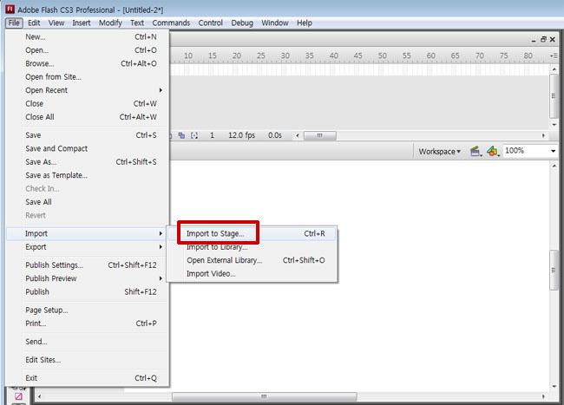Click Save in the File menu
This screenshot has width=564, height=405.
[88, 135]
